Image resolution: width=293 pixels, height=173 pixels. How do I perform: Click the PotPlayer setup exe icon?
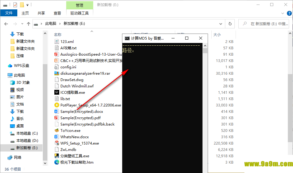point(56,105)
